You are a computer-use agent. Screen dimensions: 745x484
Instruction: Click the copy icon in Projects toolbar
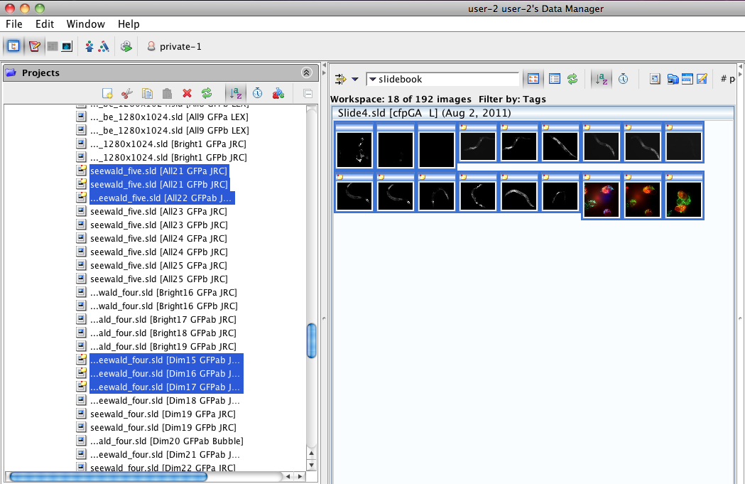pos(147,93)
